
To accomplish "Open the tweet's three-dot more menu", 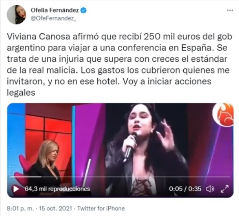I will [x=230, y=10].
